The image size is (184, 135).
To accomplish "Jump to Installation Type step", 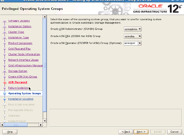I will 19,38.
